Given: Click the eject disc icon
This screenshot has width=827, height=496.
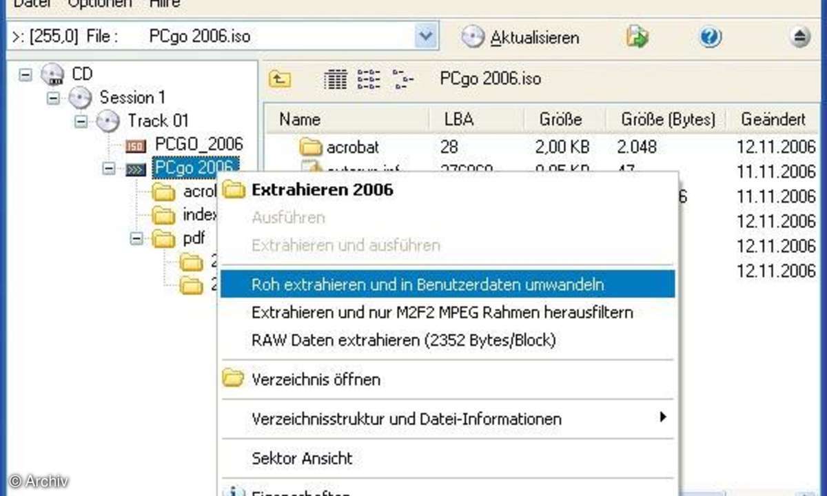Looking at the screenshot, I should tap(799, 37).
